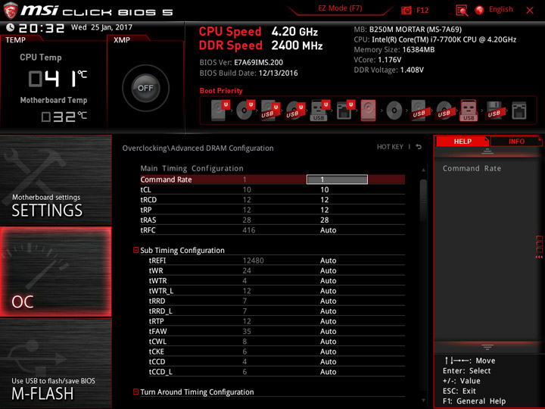Toggle the XMP OFF round switch
Image resolution: width=545 pixels, height=409 pixels.
pos(145,88)
